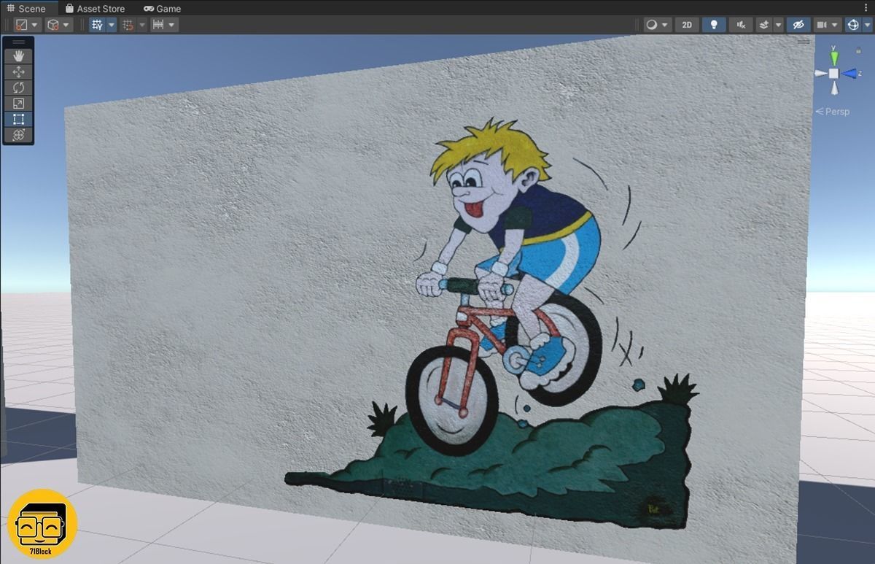Select the Move tool
The height and width of the screenshot is (564, 875).
18,72
